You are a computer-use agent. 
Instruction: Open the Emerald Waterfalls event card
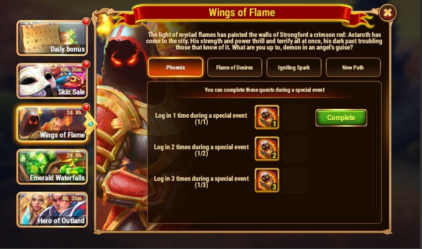pyautogui.click(x=52, y=167)
